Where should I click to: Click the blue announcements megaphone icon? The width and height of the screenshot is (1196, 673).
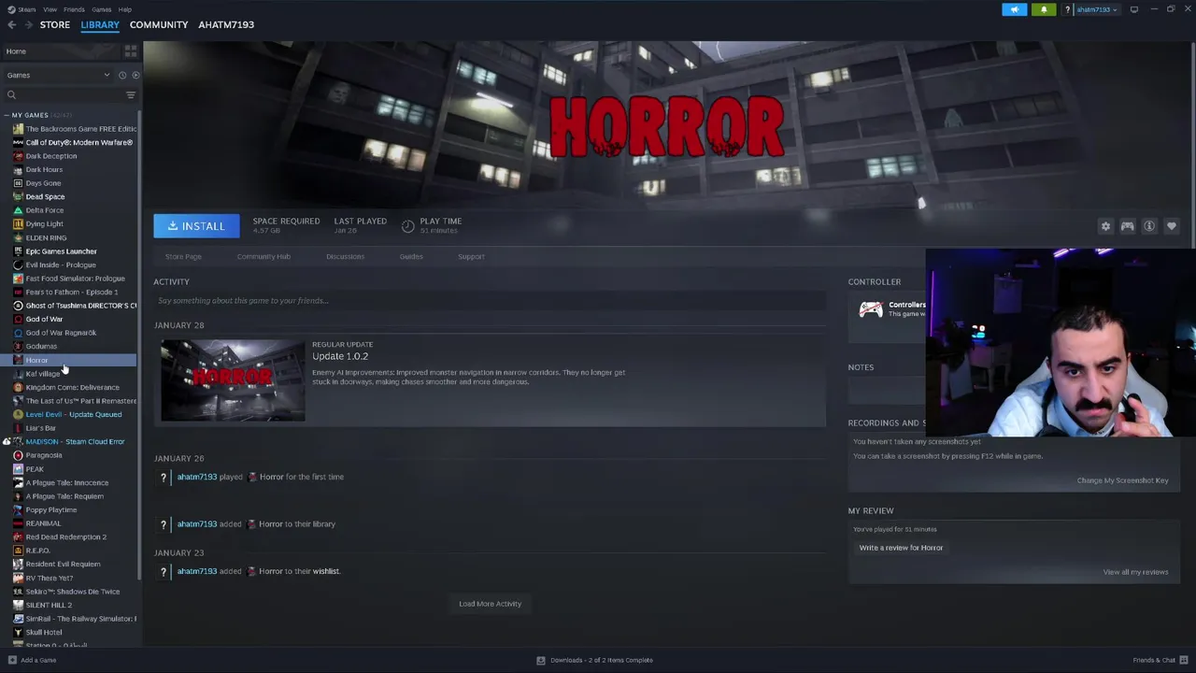click(x=1015, y=9)
